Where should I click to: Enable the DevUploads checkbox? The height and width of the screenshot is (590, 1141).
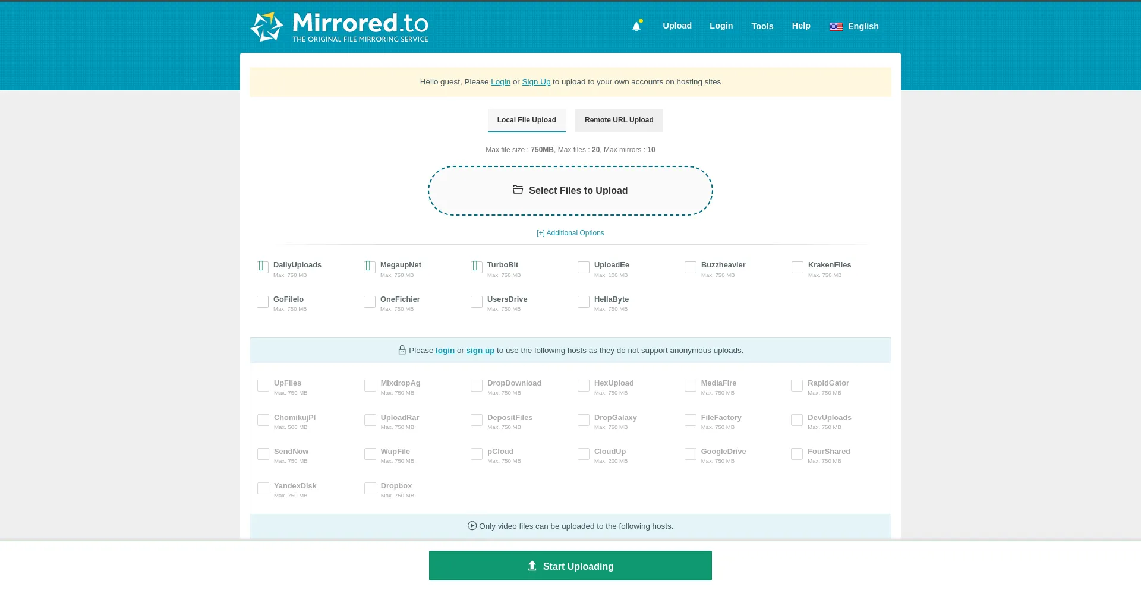797,420
